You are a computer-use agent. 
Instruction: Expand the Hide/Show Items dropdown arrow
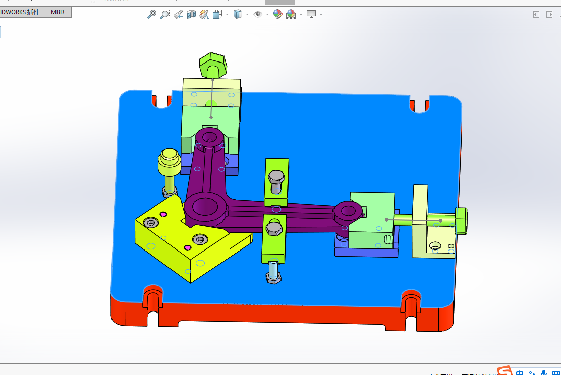point(267,14)
